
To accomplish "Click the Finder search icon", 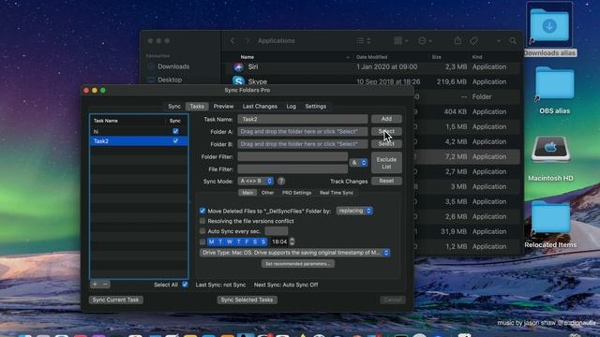I will pyautogui.click(x=513, y=41).
